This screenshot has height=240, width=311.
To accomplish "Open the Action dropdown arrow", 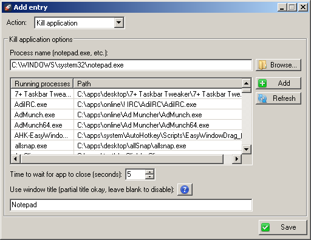I will click(x=119, y=22).
